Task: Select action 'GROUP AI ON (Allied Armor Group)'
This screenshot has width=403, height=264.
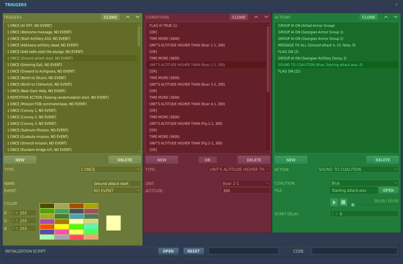Action: click(337, 25)
